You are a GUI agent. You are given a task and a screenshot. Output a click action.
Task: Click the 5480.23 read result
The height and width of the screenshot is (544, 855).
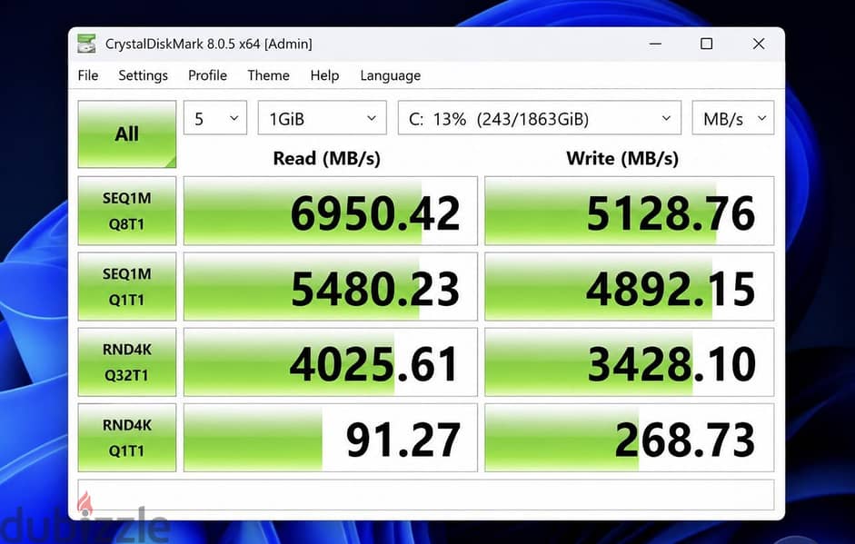(x=331, y=287)
